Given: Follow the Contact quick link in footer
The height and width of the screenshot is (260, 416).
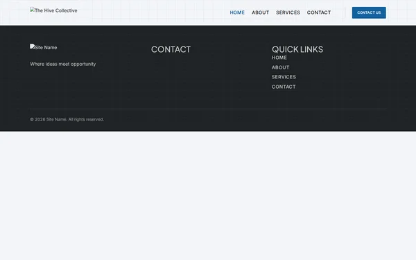Looking at the screenshot, I should point(284,87).
